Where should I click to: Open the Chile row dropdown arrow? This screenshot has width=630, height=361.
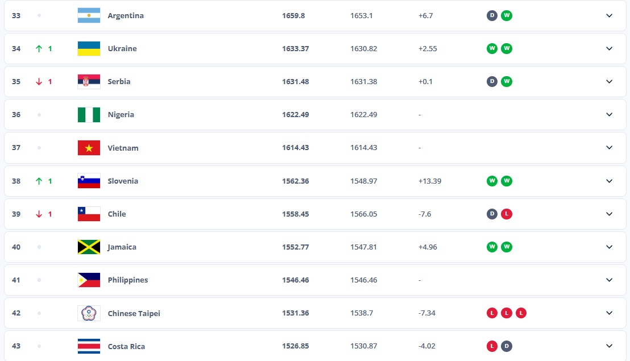(609, 214)
